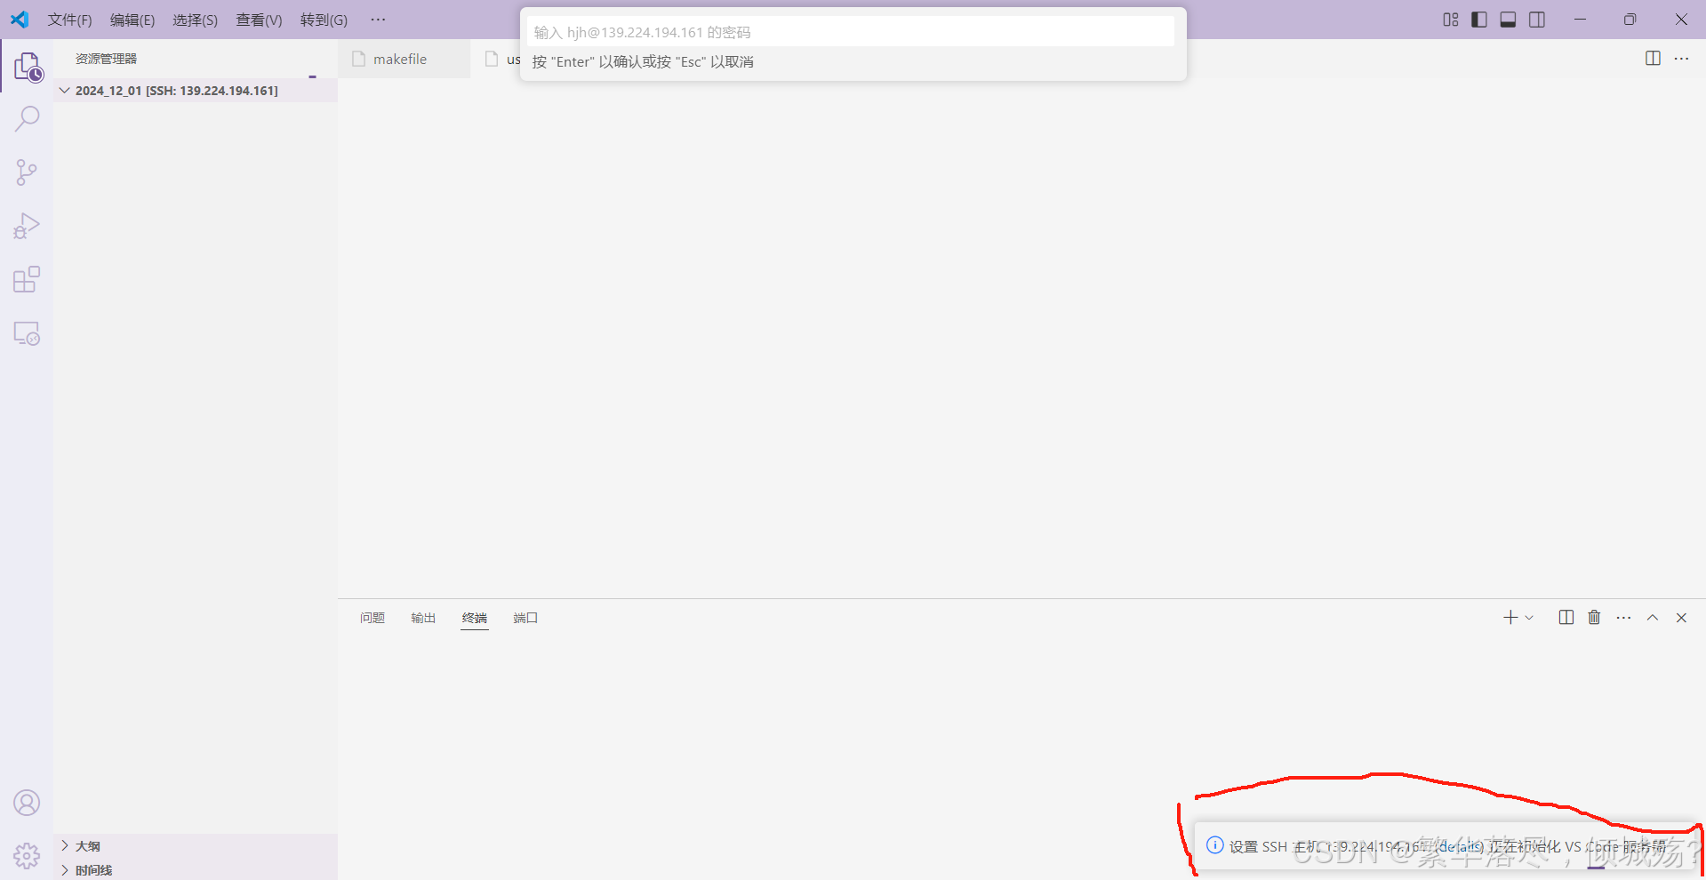Open the Extensions view
The width and height of the screenshot is (1706, 880).
27,280
